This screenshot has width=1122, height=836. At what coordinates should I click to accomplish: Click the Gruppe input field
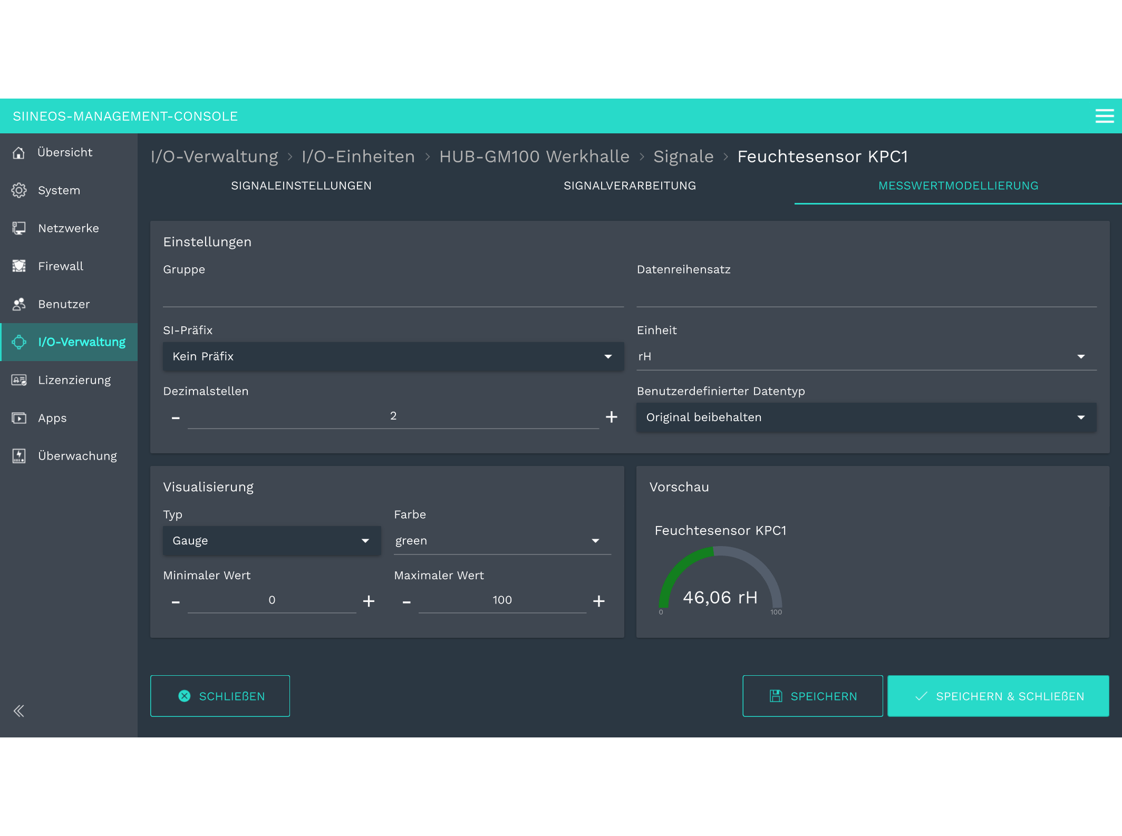click(x=393, y=294)
